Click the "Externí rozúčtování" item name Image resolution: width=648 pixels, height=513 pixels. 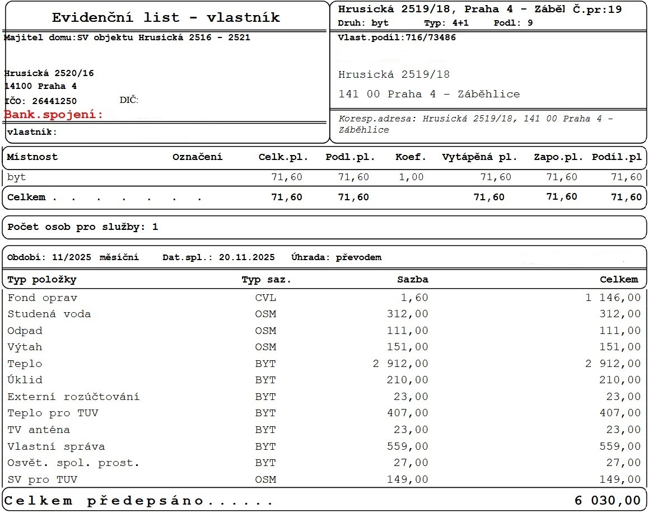73,397
